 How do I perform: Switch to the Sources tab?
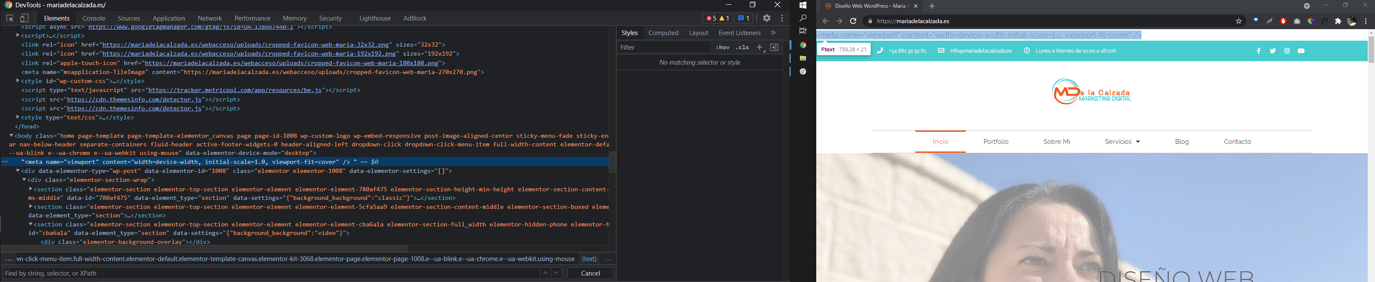[129, 19]
